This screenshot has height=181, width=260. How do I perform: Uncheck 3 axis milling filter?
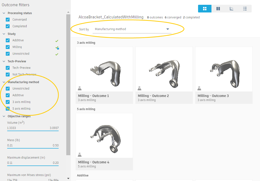(x=8, y=102)
